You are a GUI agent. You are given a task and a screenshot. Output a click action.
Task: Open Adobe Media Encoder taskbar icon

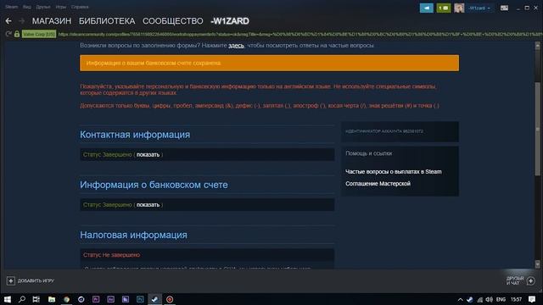point(126,299)
